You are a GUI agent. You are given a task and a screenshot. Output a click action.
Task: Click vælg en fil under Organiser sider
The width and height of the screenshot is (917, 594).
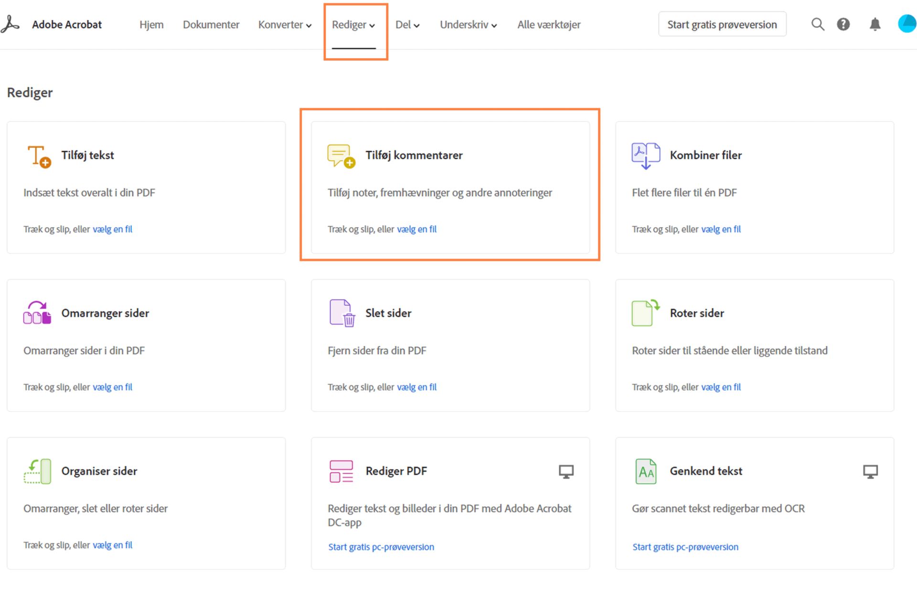112,545
